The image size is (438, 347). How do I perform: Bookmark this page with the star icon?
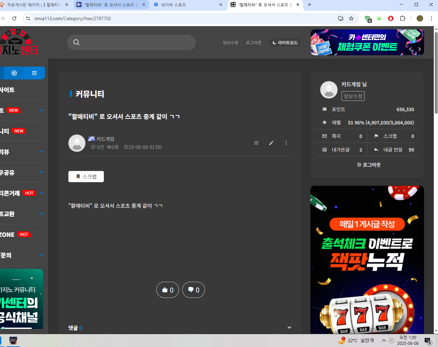[x=351, y=18]
